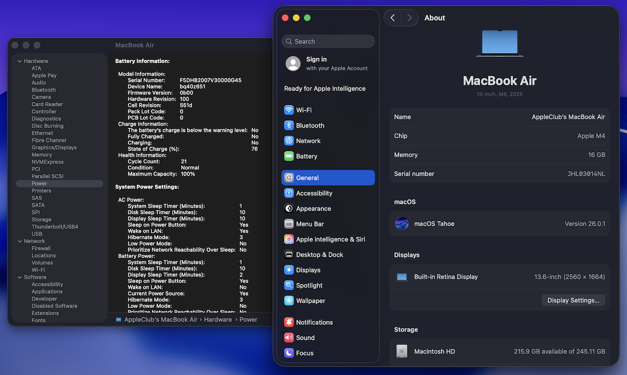Open the Notifications bell icon
The image size is (627, 375).
pyautogui.click(x=289, y=323)
